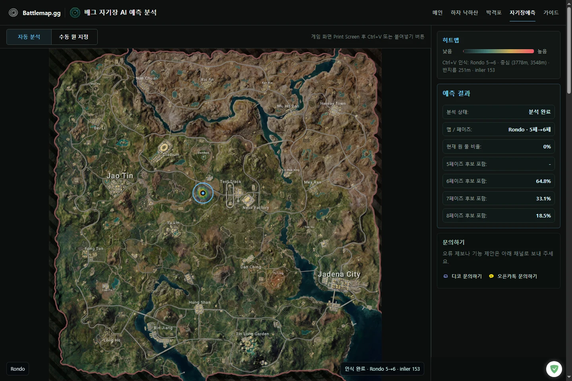Click the 5페이즈 후보 포함 row
Viewport: 572px width, 381px height.
(x=499, y=164)
